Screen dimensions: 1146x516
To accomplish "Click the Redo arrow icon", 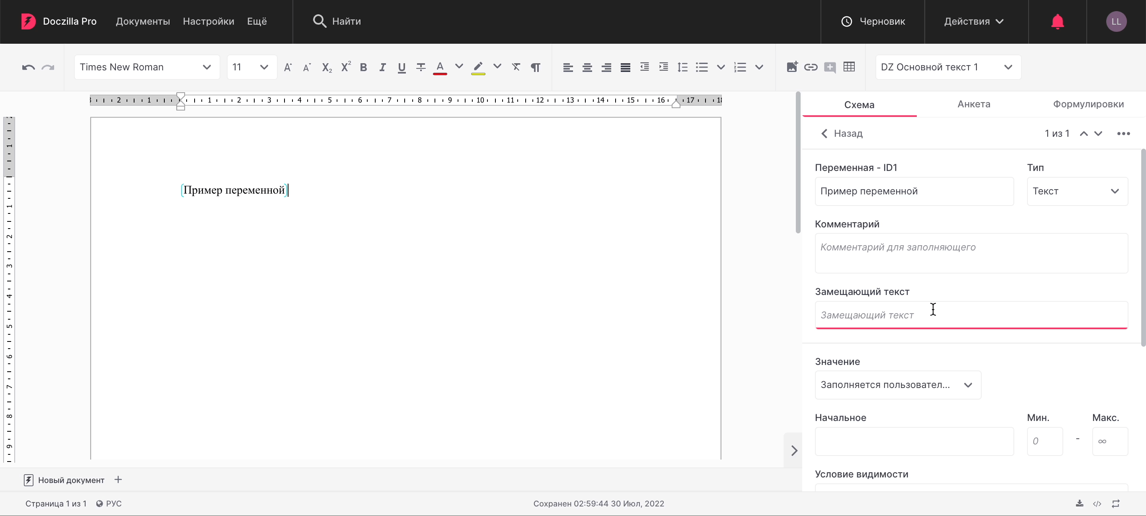I will [48, 68].
